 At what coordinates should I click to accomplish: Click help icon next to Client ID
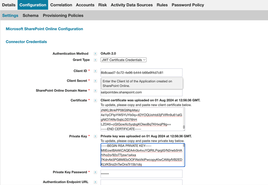tap(95, 71)
